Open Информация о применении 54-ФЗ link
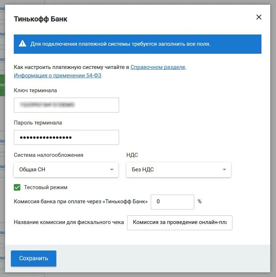276x277 pixels. [57, 76]
